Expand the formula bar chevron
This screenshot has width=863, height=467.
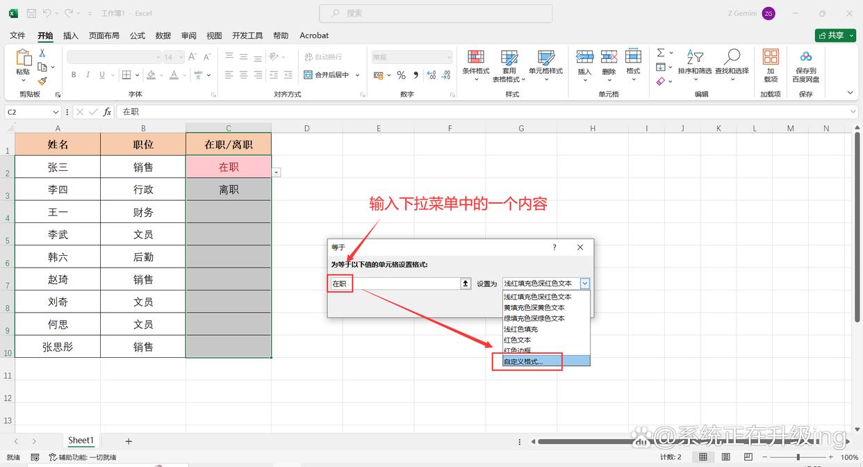tap(853, 112)
